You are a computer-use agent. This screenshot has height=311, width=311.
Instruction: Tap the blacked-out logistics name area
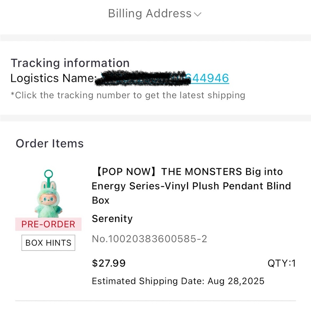pyautogui.click(x=143, y=78)
